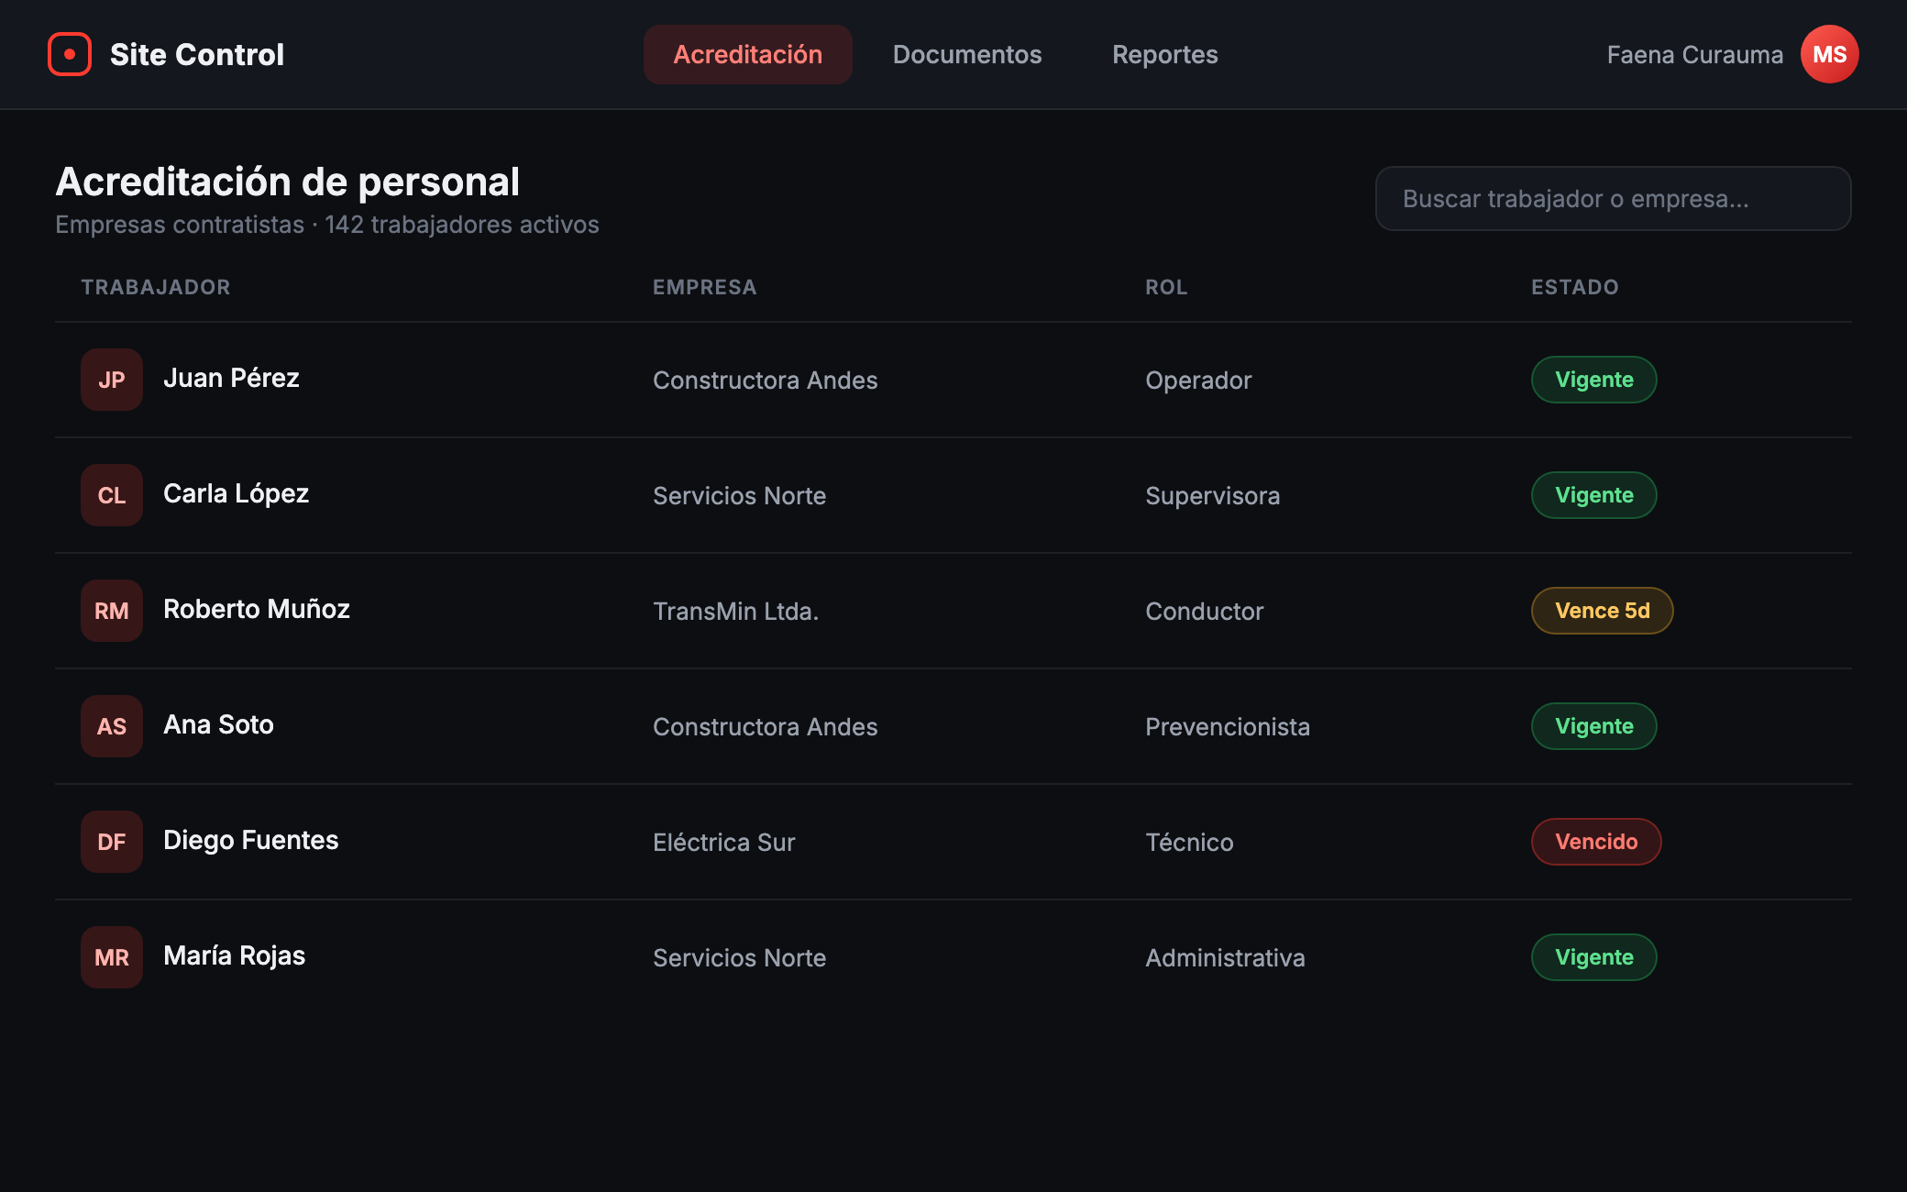1907x1192 pixels.
Task: Click the 142 trabajadores activos subtitle
Action: tap(462, 225)
